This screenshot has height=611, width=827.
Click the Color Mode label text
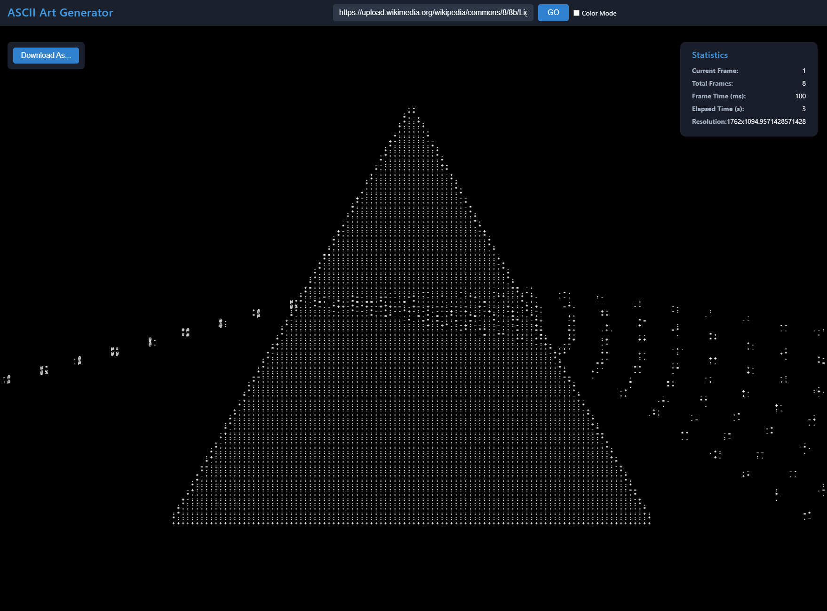tap(598, 13)
